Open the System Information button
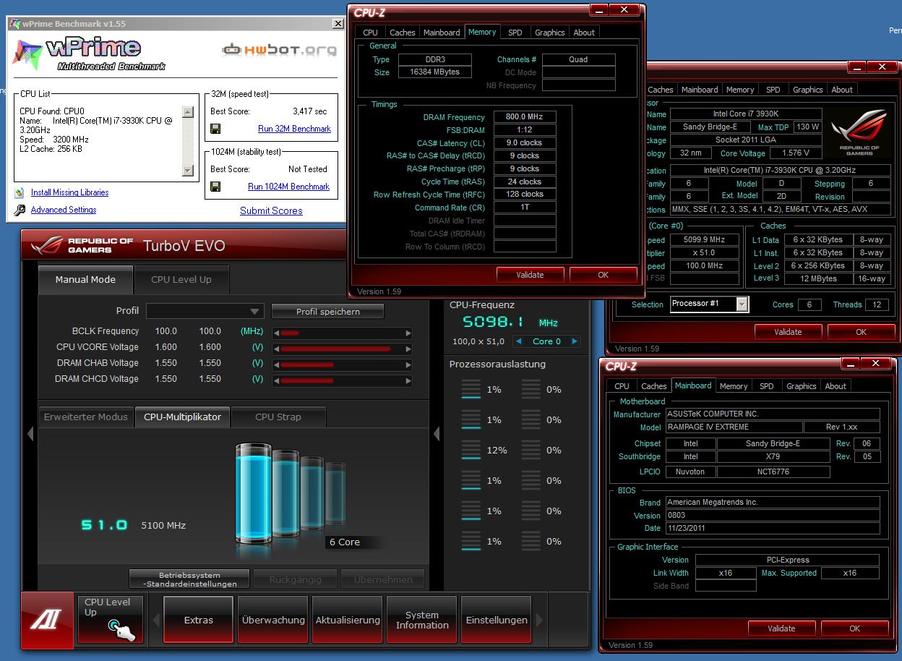Image resolution: width=902 pixels, height=661 pixels. (x=422, y=620)
